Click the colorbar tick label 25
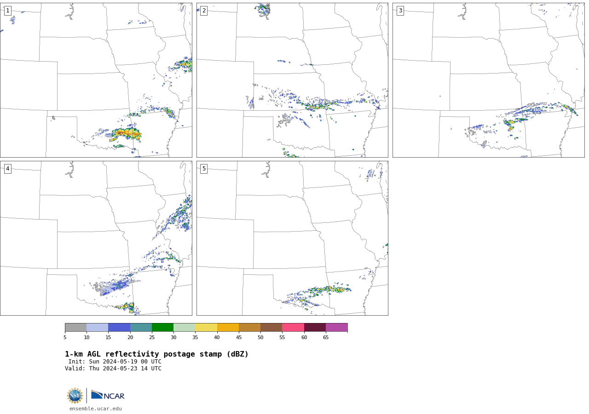Viewport: 589px width, 414px height. [x=152, y=338]
